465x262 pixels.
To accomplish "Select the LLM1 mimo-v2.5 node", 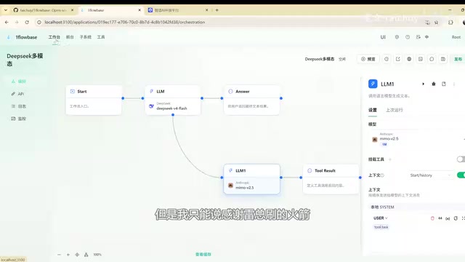I will click(x=252, y=179).
